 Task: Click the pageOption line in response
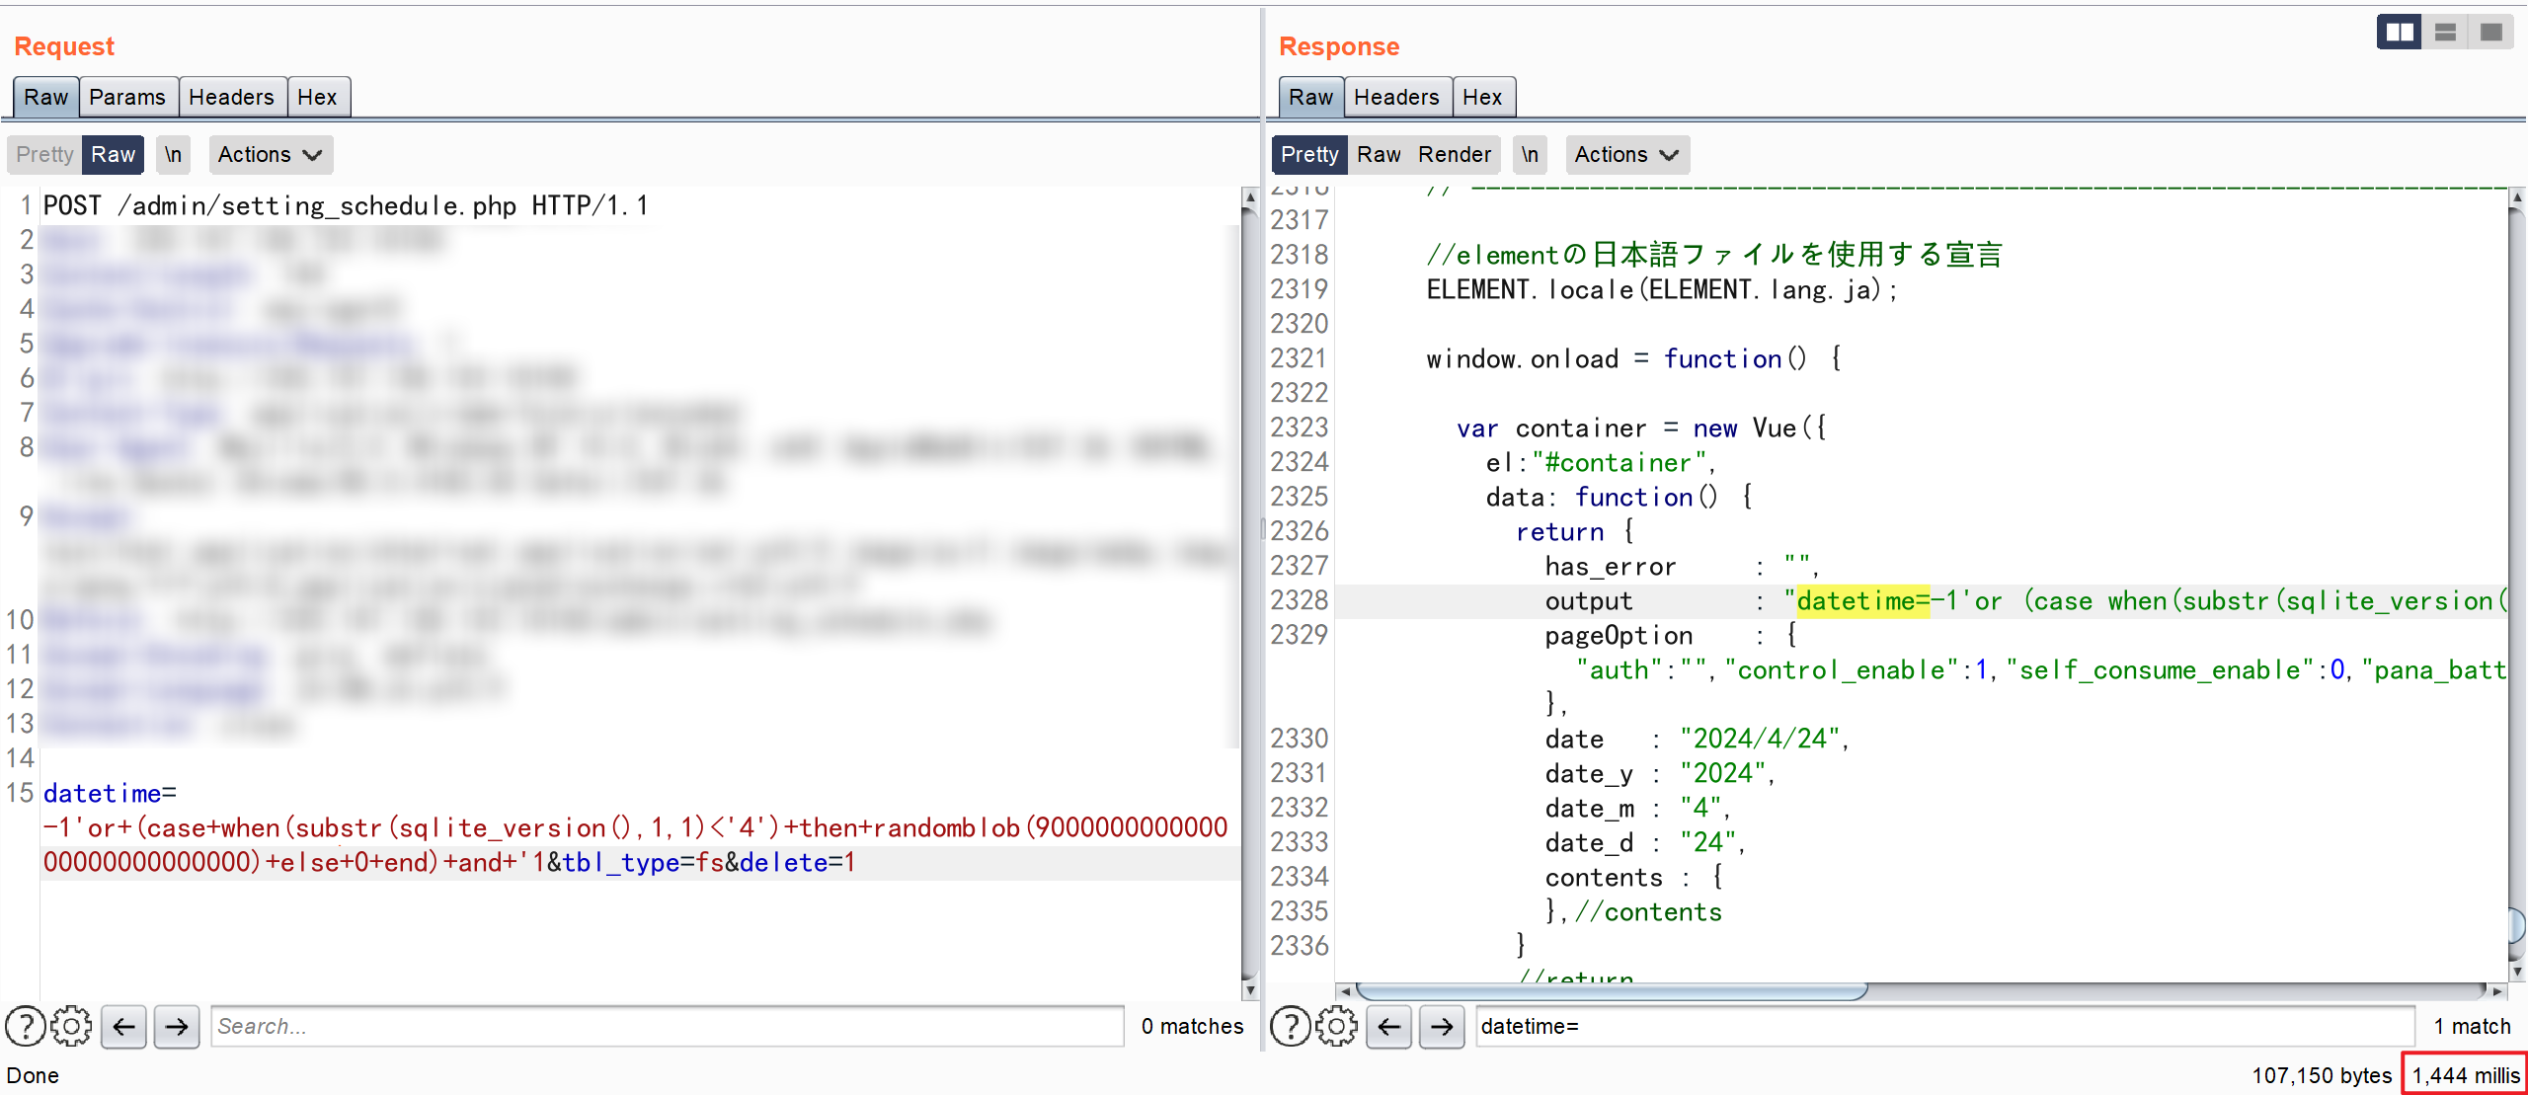tap(1671, 635)
